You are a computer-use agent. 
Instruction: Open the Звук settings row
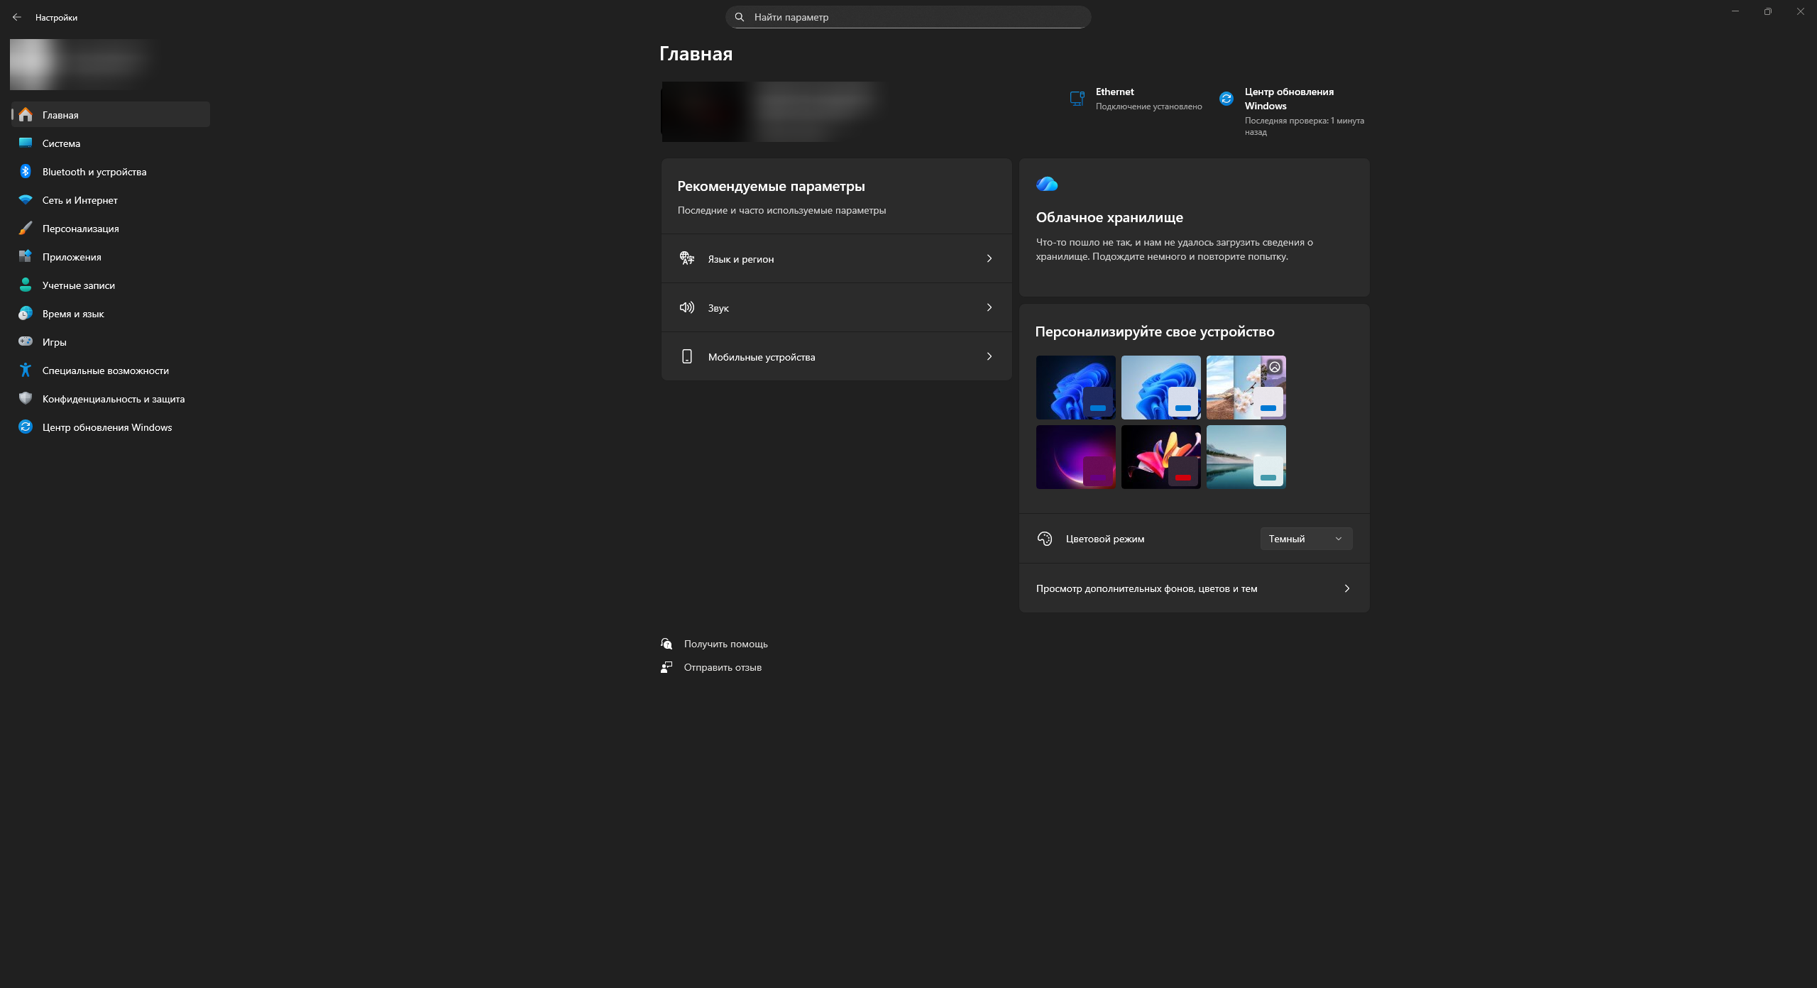836,308
